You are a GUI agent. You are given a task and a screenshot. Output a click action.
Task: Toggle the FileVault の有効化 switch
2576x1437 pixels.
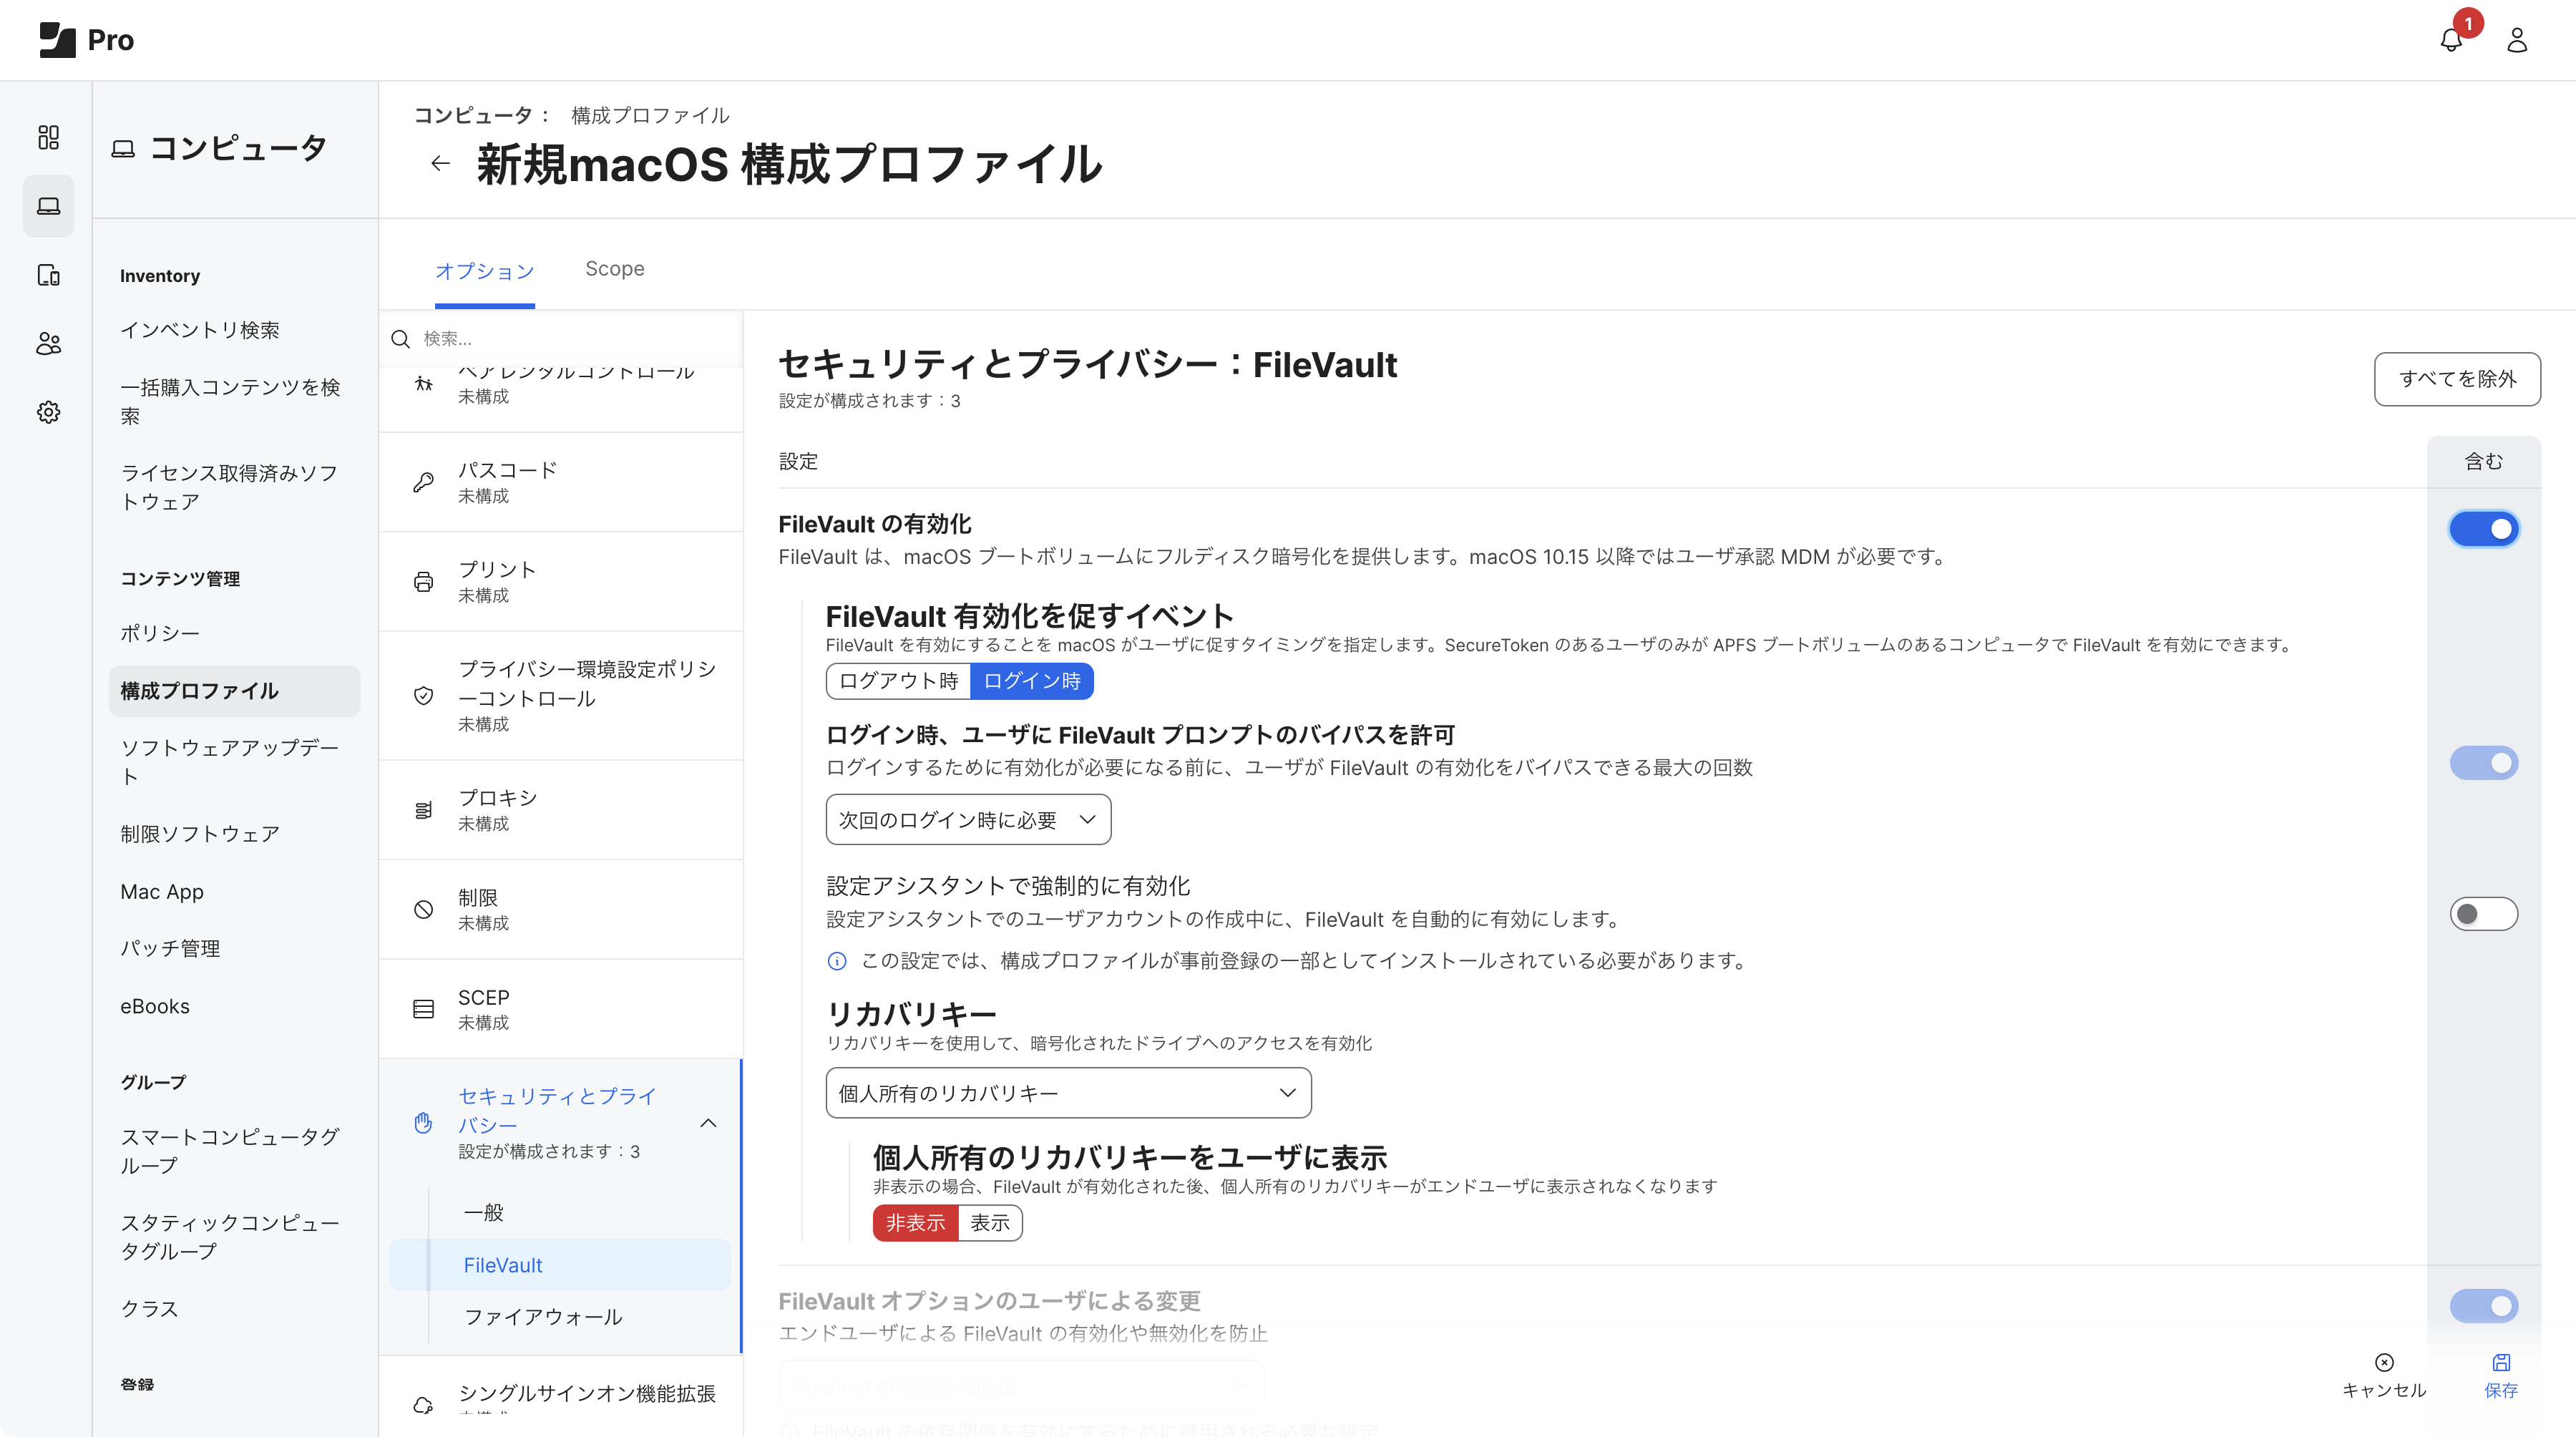point(2483,529)
